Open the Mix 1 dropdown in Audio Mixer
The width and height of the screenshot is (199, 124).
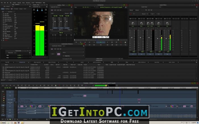tap(153, 14)
